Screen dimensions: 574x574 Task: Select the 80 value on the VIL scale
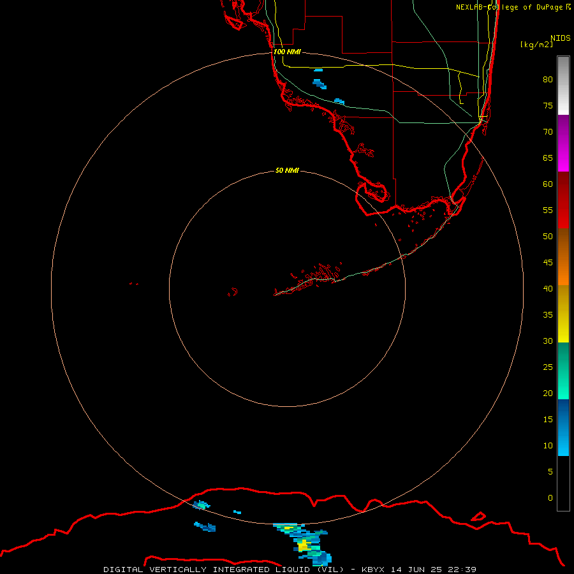point(548,80)
